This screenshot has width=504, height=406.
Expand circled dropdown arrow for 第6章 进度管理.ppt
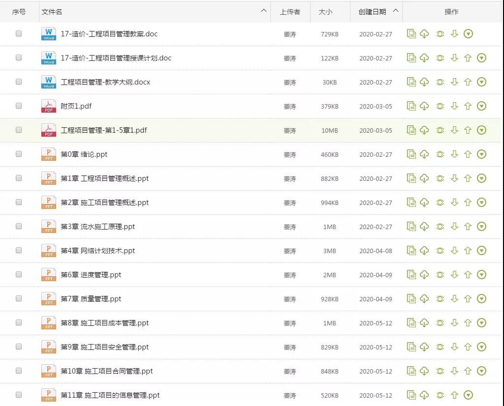point(481,275)
